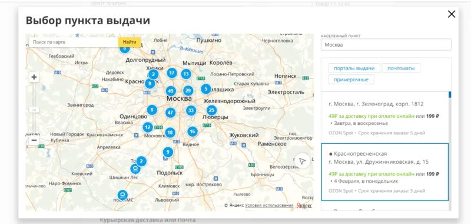Screen dimensions: 471x224
Task: Open the Условия использования link
Action: point(269,205)
